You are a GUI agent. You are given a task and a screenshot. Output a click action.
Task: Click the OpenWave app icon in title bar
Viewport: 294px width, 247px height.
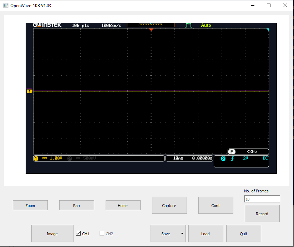[5, 5]
